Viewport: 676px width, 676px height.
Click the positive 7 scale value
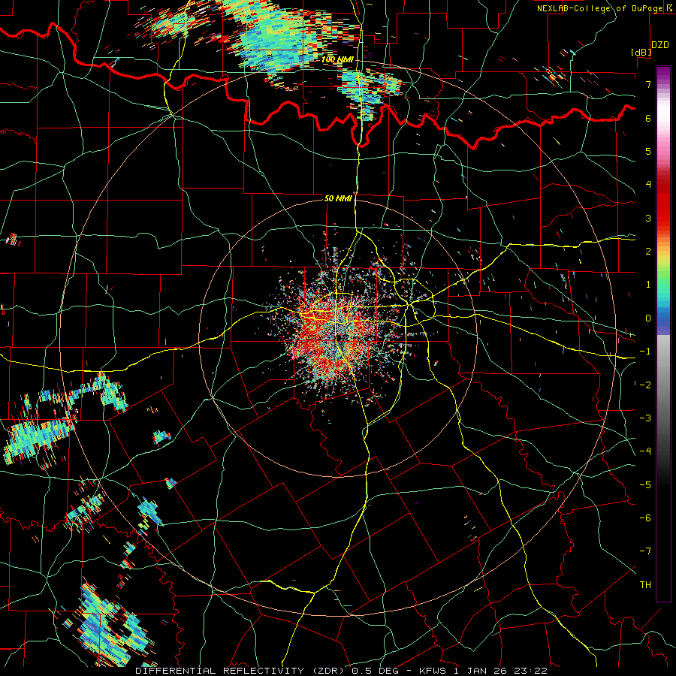coord(648,84)
